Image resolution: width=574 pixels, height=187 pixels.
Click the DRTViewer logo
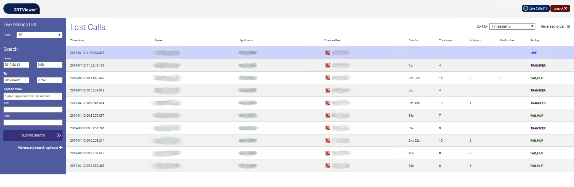22,9
